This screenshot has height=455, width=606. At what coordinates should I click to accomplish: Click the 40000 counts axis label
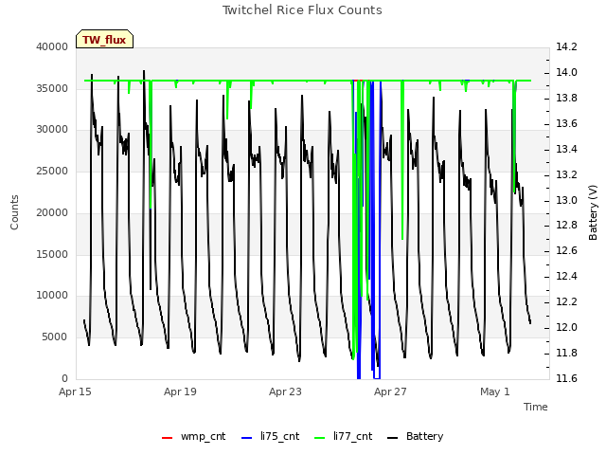pyautogui.click(x=52, y=46)
